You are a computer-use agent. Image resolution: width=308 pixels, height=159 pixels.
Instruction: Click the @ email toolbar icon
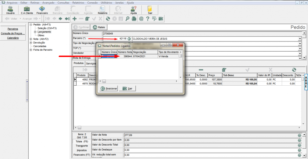tap(141, 19)
